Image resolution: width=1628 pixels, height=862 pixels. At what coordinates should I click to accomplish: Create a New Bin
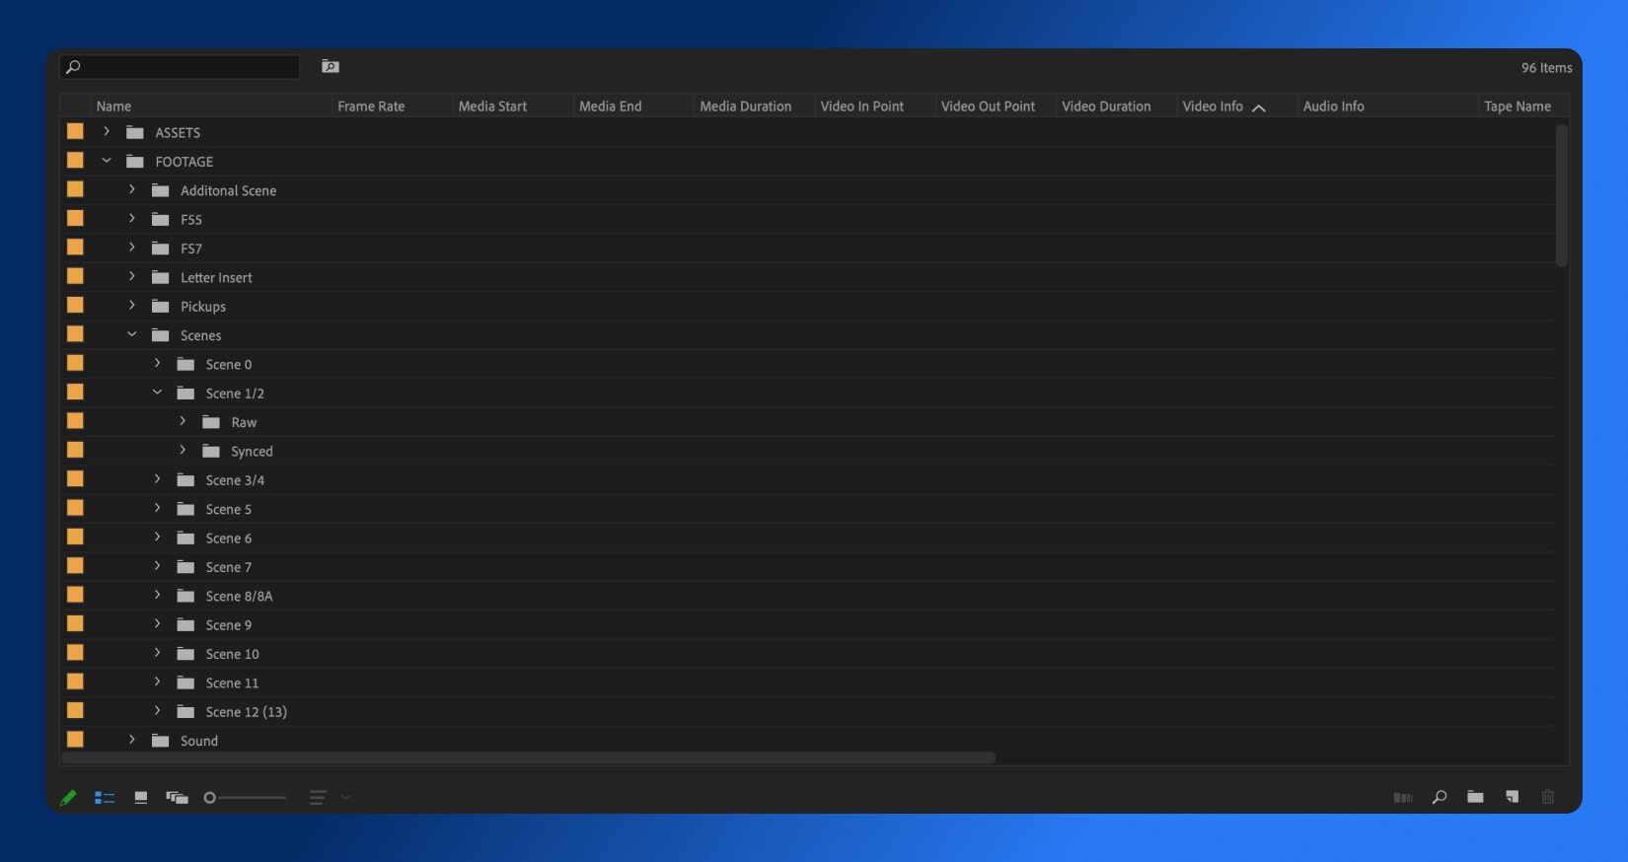point(1475,797)
